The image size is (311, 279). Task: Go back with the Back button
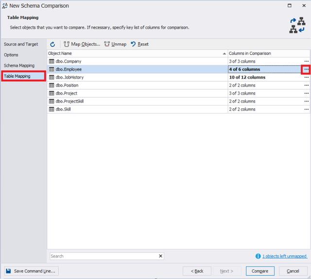coord(197,271)
